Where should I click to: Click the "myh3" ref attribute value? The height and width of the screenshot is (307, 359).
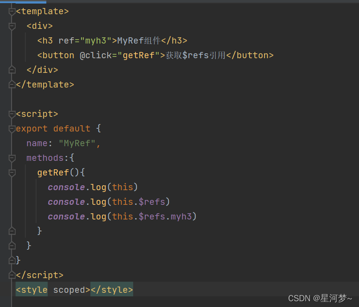pyautogui.click(x=95, y=41)
